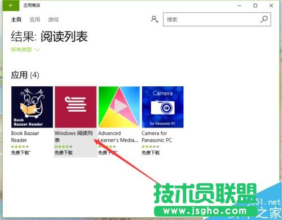
Task: Click 免费下载 under Windows 阅读列表
Action: tap(64, 152)
